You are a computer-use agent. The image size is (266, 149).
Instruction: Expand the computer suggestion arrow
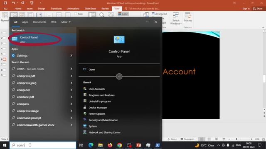[x=71, y=90]
